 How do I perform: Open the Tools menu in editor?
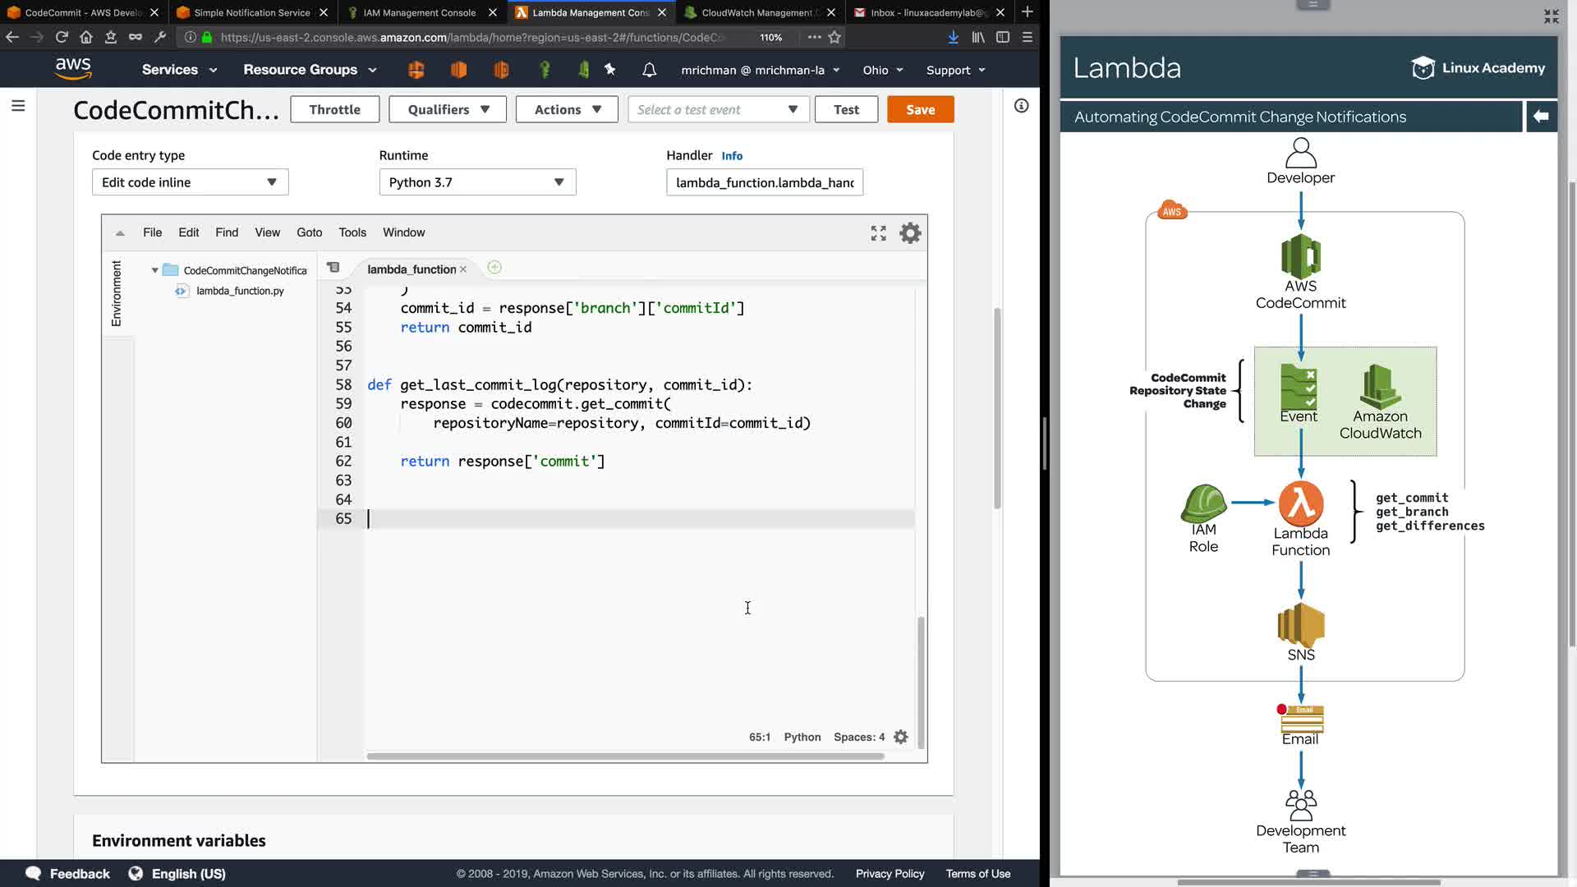click(x=352, y=232)
